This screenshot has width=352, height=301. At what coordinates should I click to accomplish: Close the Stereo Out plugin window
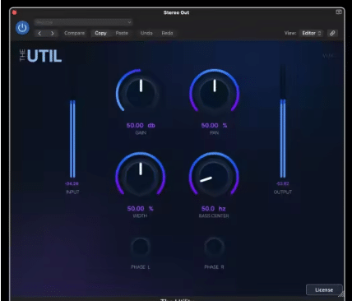point(15,12)
